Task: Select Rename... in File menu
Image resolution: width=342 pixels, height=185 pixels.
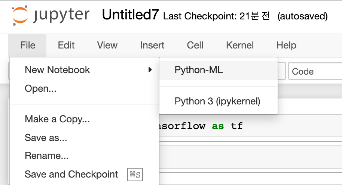Action: pos(85,156)
